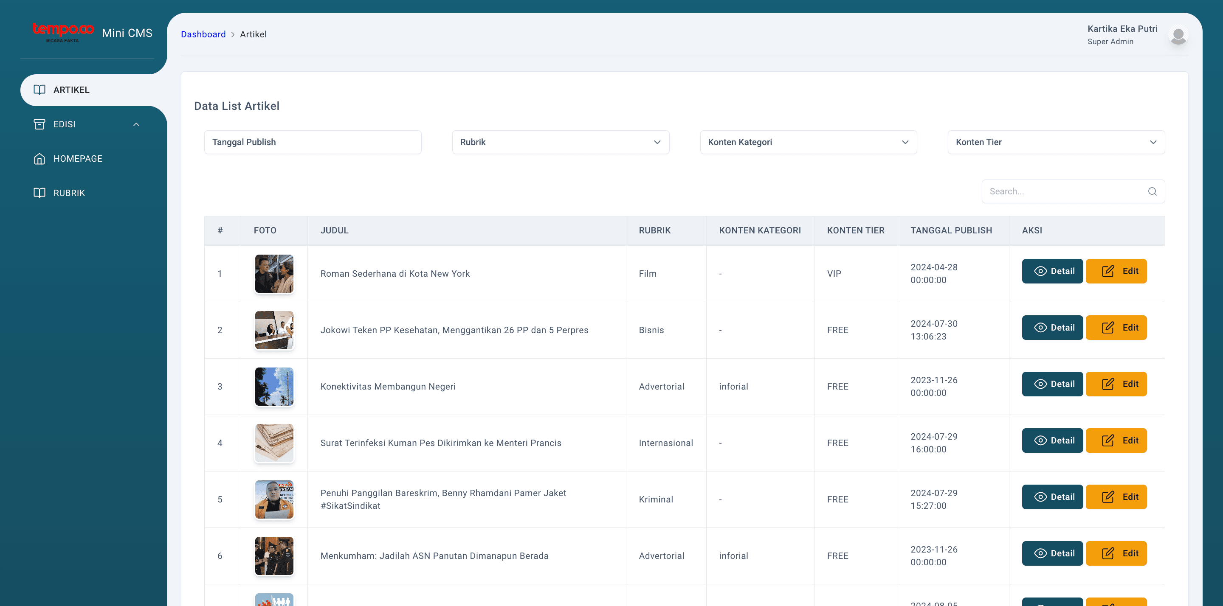Select HOMEPAGE menu item
1223x606 pixels.
93,158
